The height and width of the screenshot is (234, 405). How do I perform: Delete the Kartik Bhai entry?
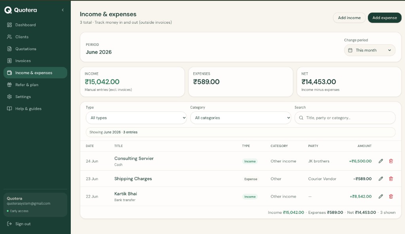[x=391, y=196]
